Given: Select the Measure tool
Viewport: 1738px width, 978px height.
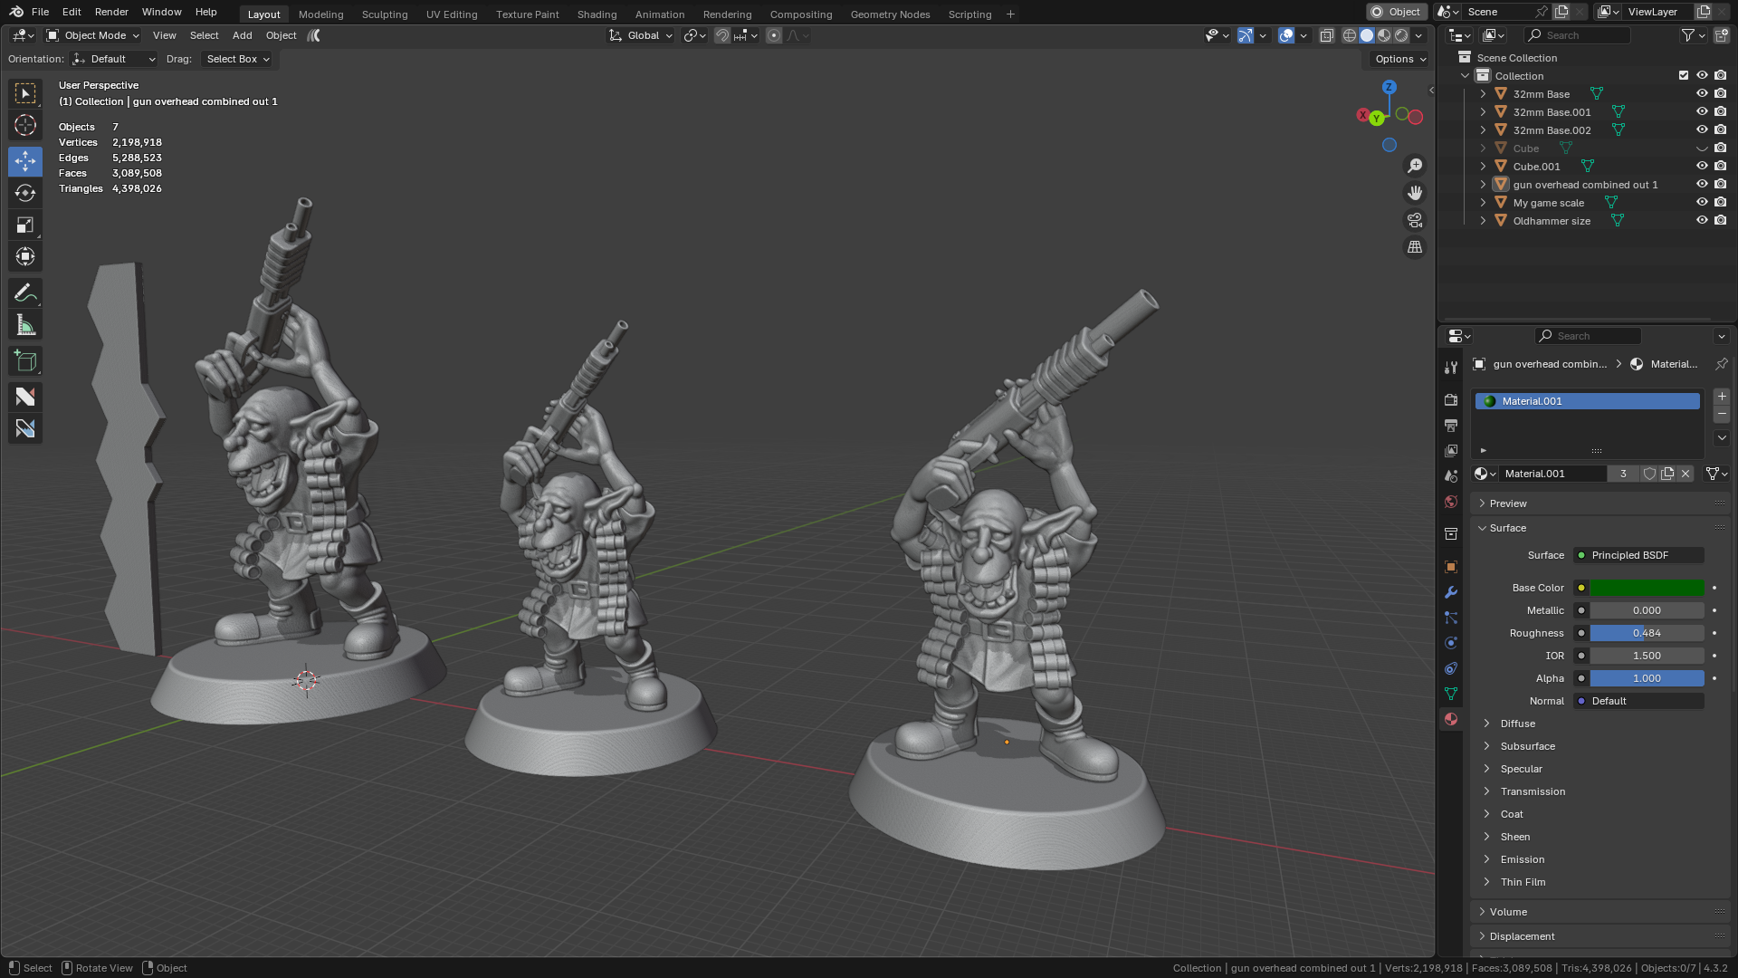Looking at the screenshot, I should pyautogui.click(x=25, y=325).
